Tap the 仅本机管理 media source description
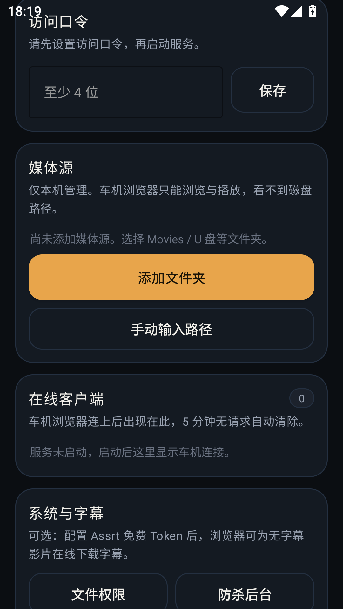The height and width of the screenshot is (609, 343). coord(170,199)
